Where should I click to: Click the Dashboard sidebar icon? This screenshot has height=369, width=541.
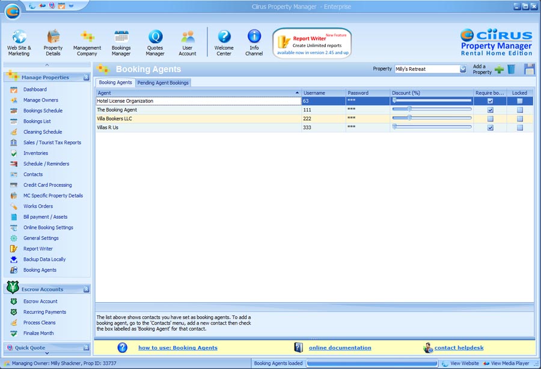click(x=14, y=90)
